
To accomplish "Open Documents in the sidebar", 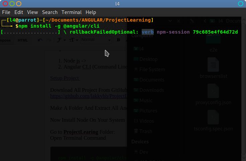I will pyautogui.click(x=151, y=80).
